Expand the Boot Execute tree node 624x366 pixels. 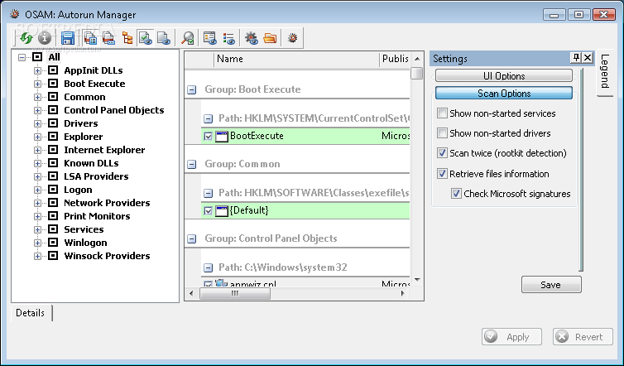pyautogui.click(x=37, y=84)
